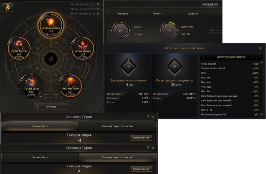266x174 pixels.
Task: Click Список умений button for stage 14
Action: [141, 138]
